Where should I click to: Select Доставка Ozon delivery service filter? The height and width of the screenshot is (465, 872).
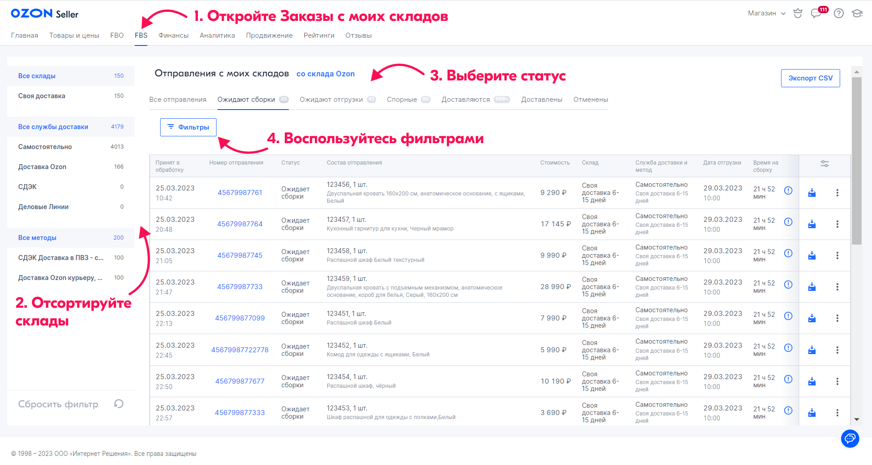[42, 167]
